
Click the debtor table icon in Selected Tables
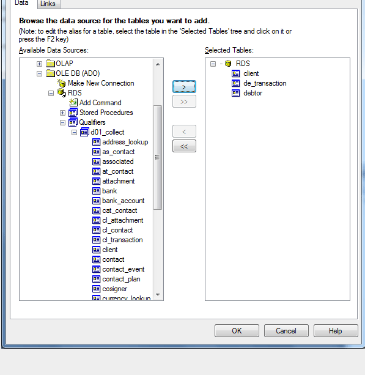tap(235, 93)
